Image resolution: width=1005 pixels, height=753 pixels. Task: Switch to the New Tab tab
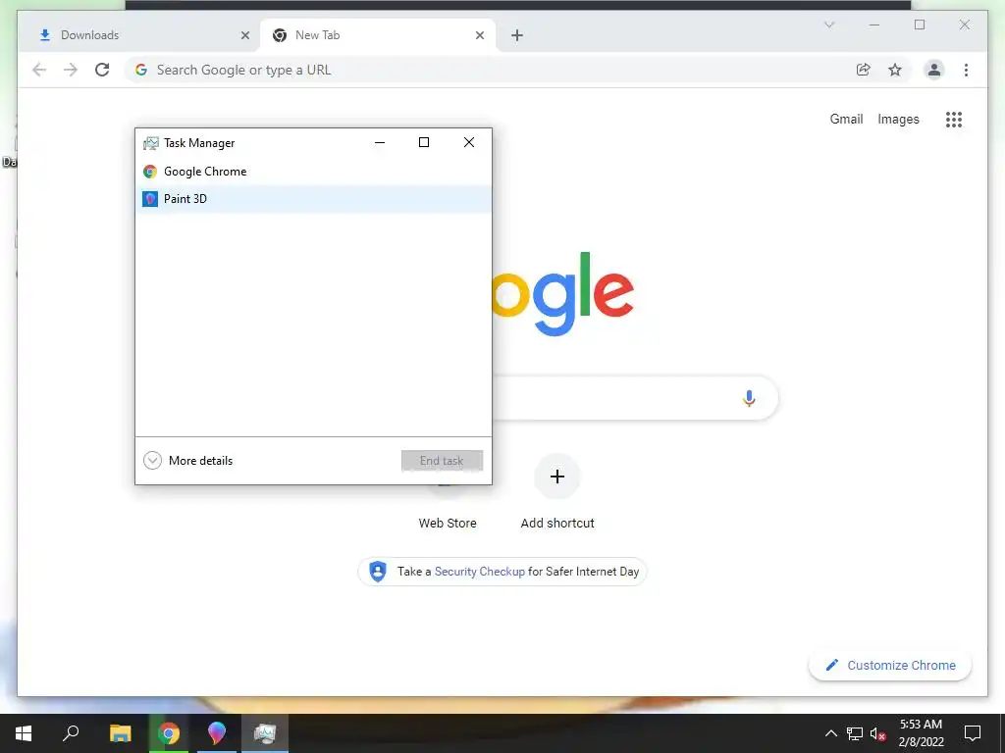(377, 35)
